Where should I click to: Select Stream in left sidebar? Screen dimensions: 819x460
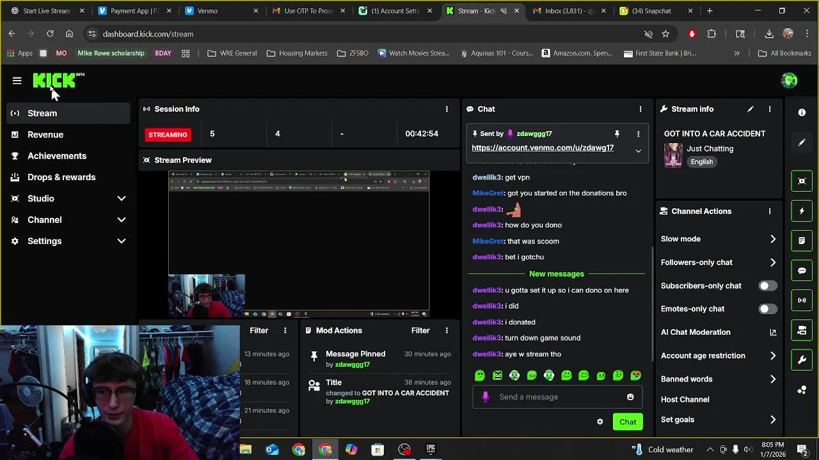pyautogui.click(x=69, y=113)
